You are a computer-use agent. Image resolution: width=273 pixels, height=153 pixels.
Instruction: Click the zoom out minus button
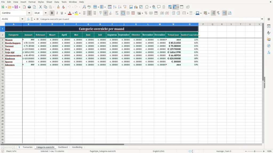pos(246,151)
